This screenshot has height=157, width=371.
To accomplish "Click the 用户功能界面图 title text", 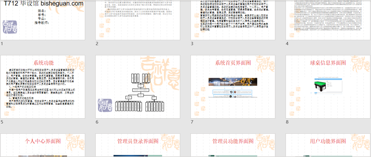I will [328, 141].
